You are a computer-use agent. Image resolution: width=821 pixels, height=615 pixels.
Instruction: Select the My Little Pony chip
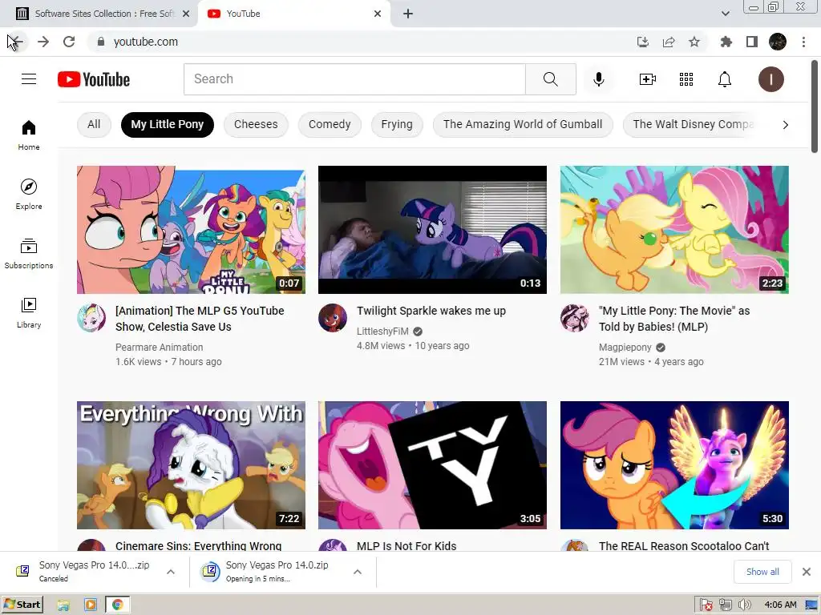coord(167,124)
